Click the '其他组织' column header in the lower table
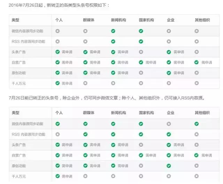The height and width of the screenshot is (184, 223). tap(202, 113)
